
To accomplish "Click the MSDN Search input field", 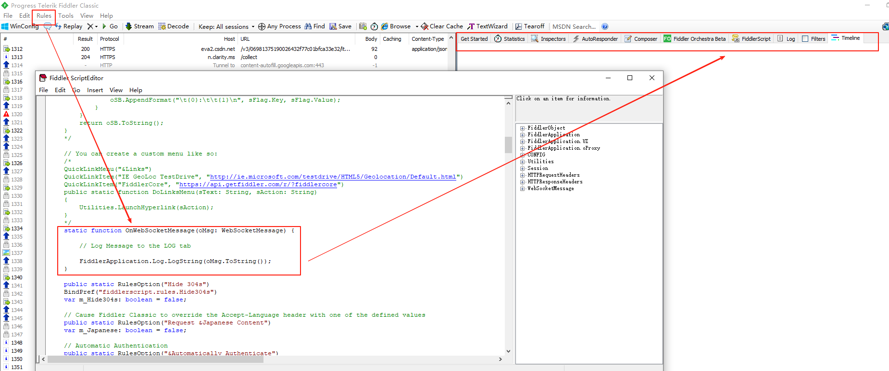I will click(x=574, y=26).
